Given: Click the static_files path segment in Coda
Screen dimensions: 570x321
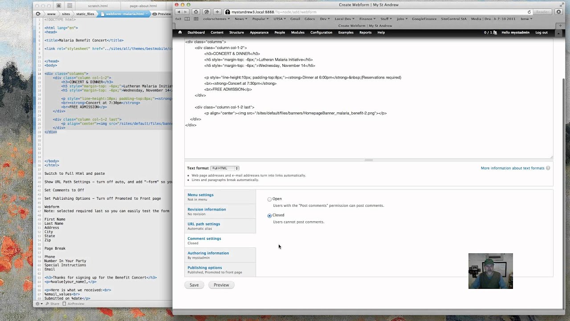Looking at the screenshot, I should [85, 14].
